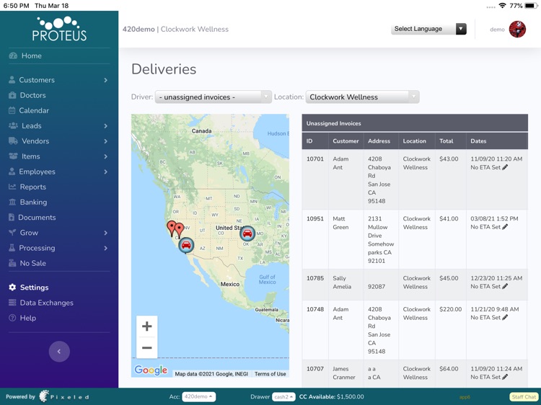Click the red car marker near California
The height and width of the screenshot is (405, 541).
point(186,245)
